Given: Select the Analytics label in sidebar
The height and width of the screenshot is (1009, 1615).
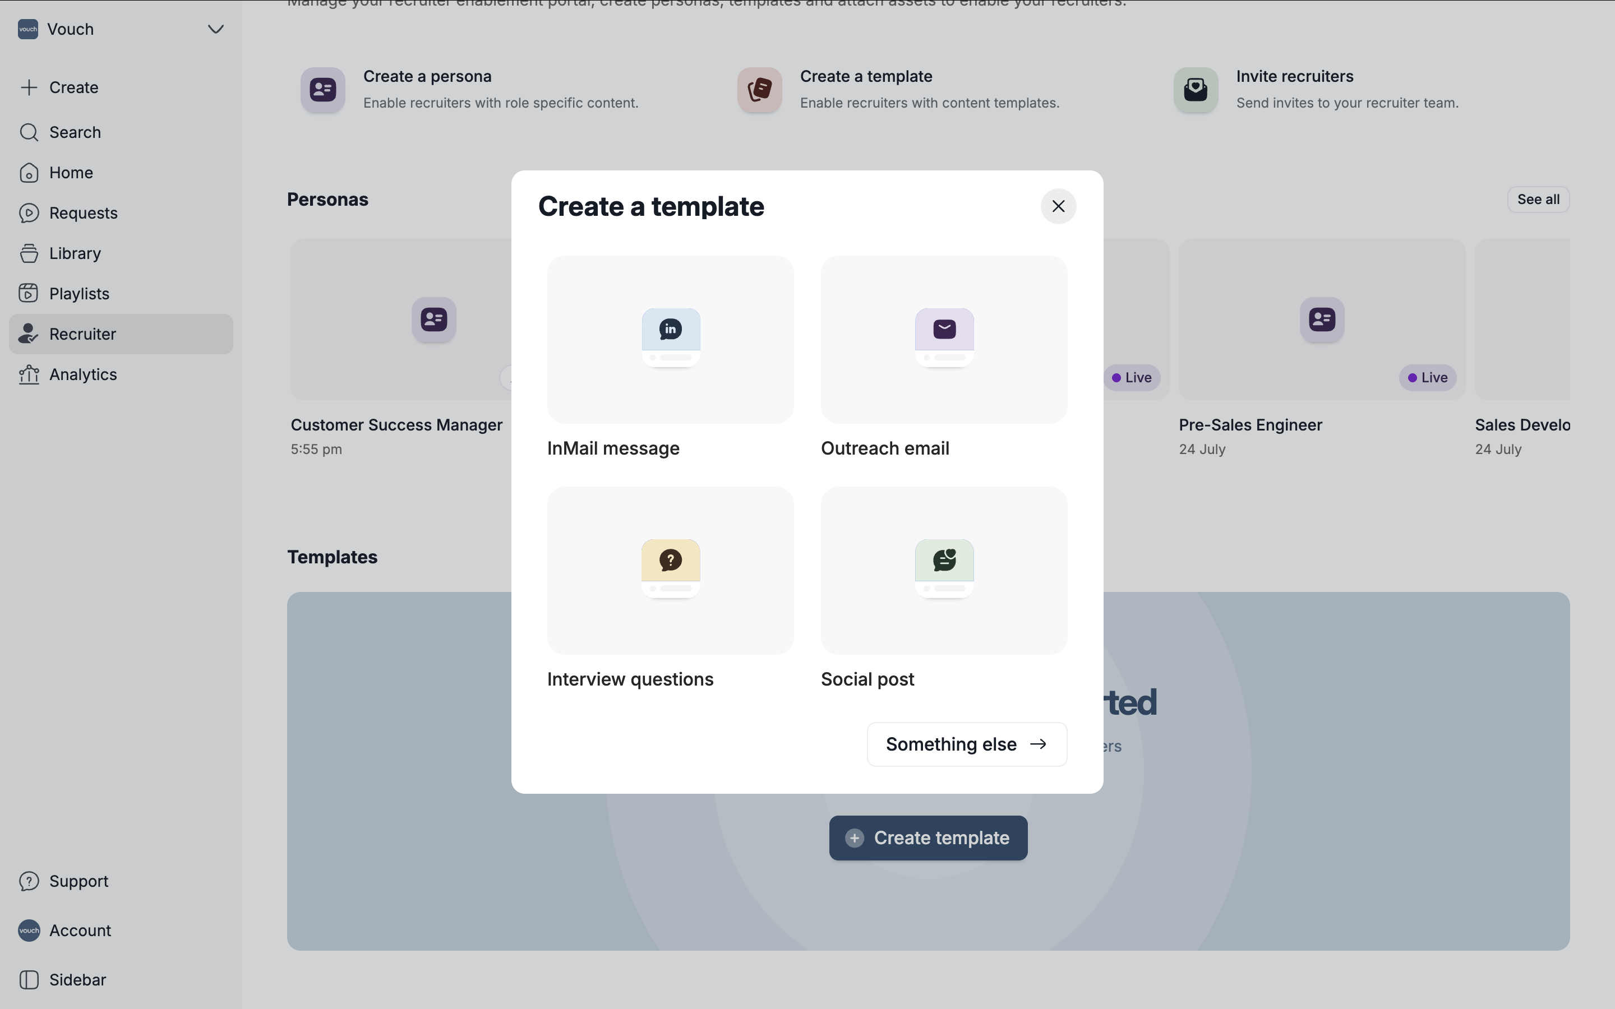Looking at the screenshot, I should (x=84, y=374).
